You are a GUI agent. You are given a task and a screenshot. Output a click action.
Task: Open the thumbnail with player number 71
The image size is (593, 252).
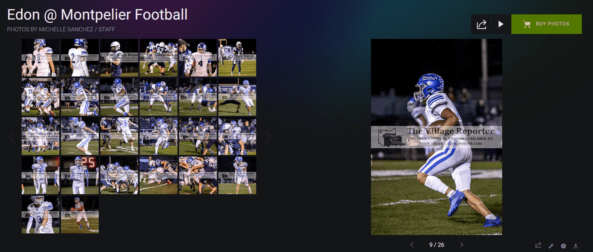tap(40, 97)
